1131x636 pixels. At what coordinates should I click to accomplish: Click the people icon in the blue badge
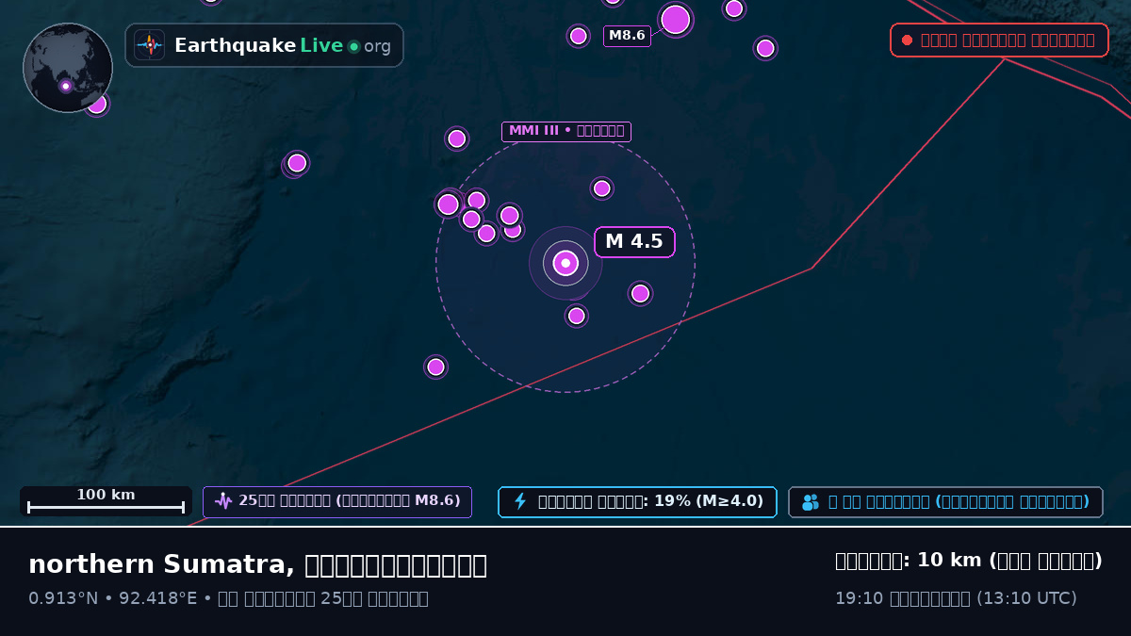(x=811, y=502)
